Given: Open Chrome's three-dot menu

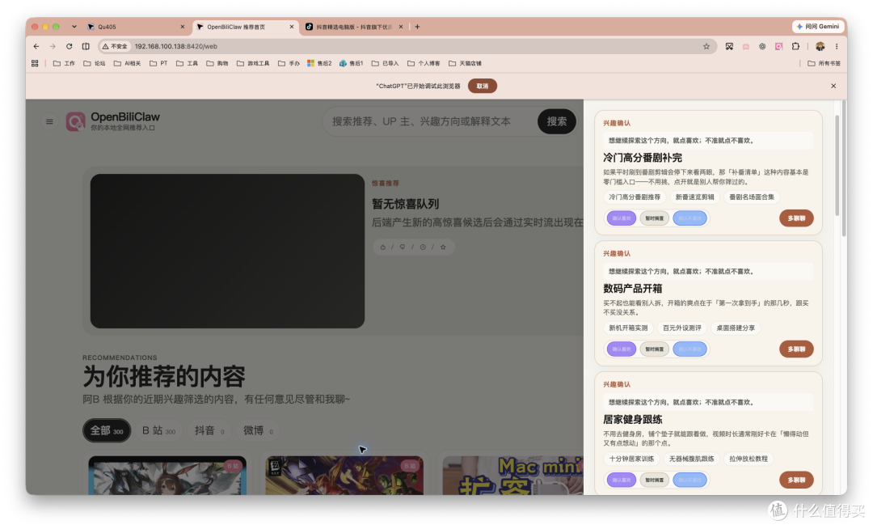Looking at the screenshot, I should [x=837, y=46].
